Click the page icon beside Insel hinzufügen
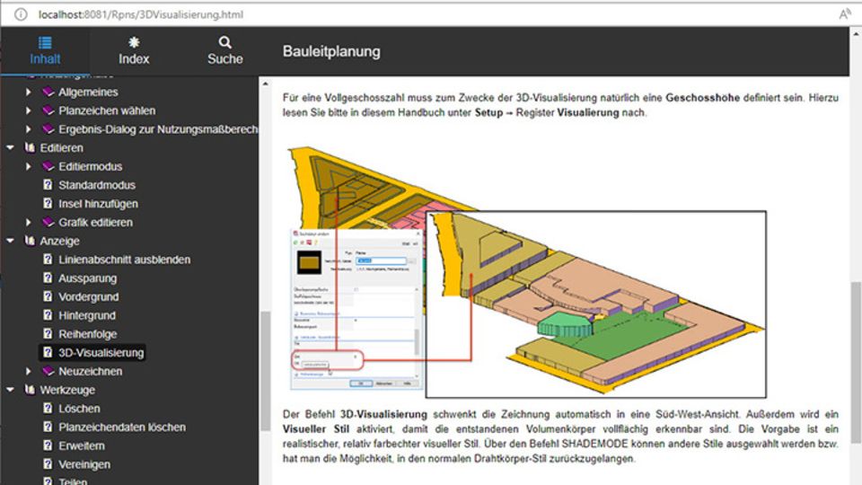The width and height of the screenshot is (862, 485). (x=48, y=204)
